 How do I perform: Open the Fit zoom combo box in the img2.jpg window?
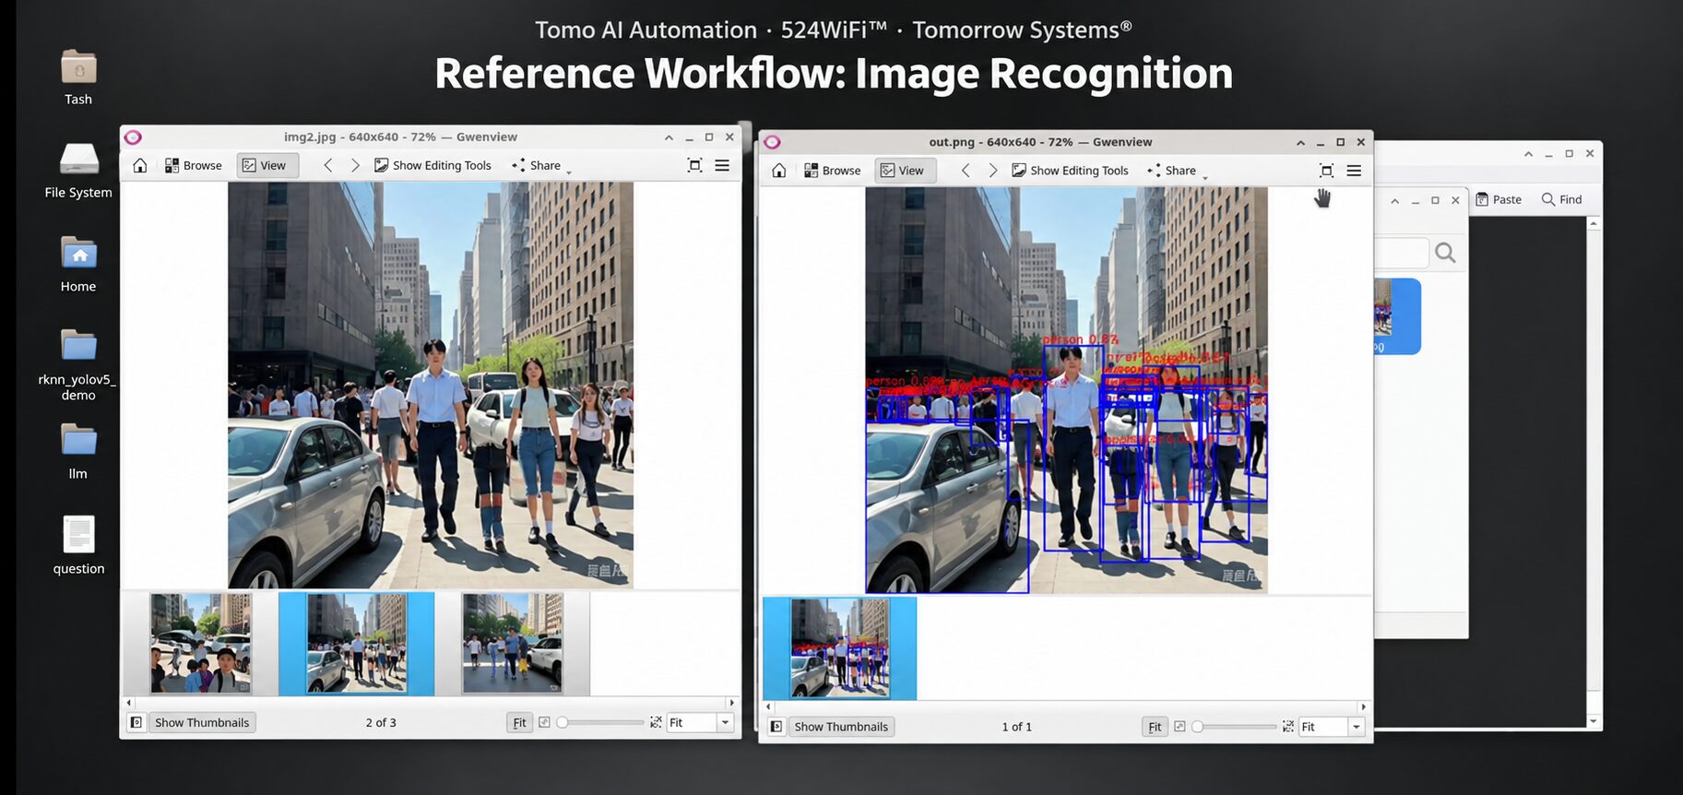tap(700, 722)
